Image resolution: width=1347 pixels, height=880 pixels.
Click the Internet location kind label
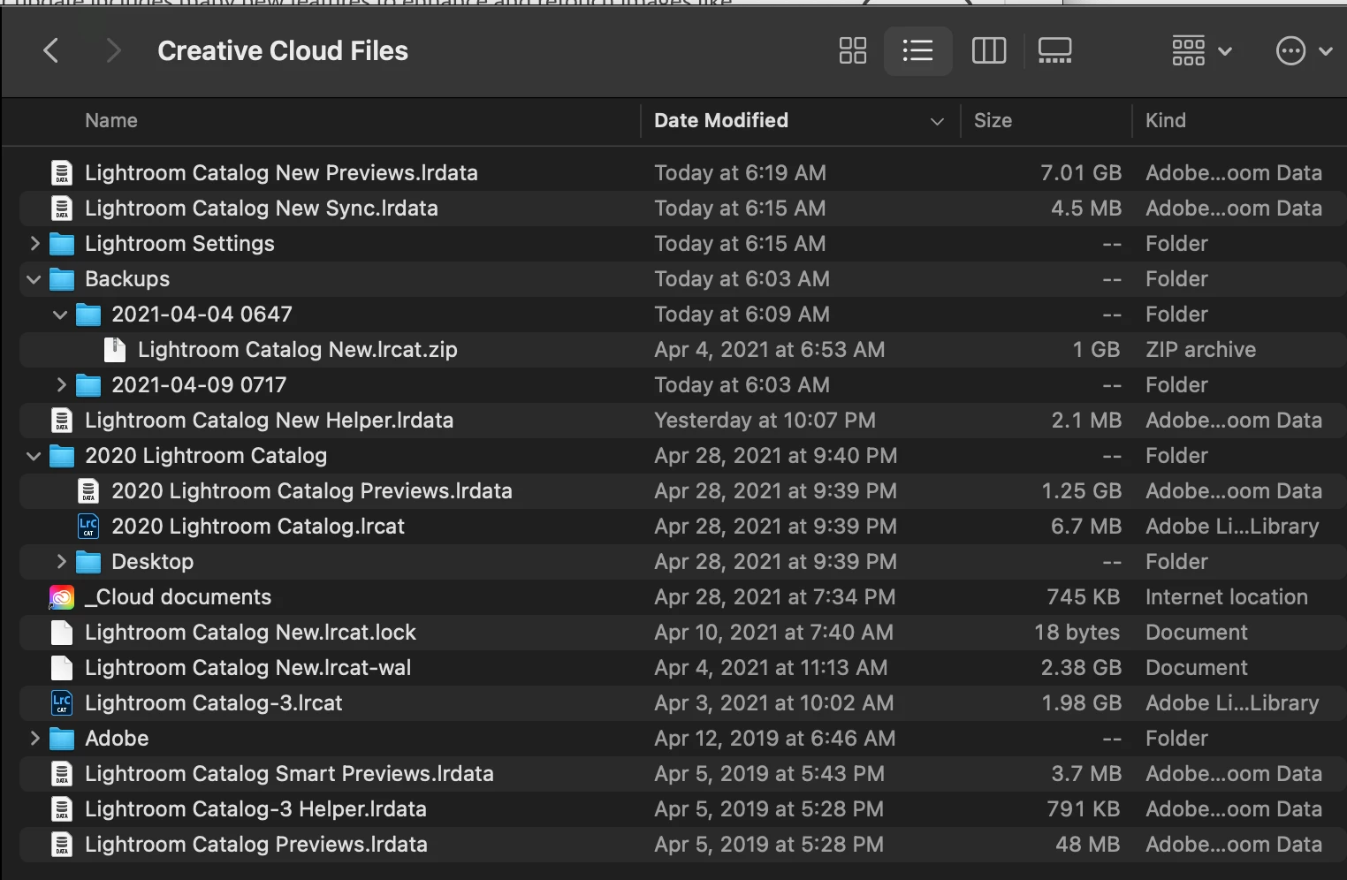(x=1227, y=597)
